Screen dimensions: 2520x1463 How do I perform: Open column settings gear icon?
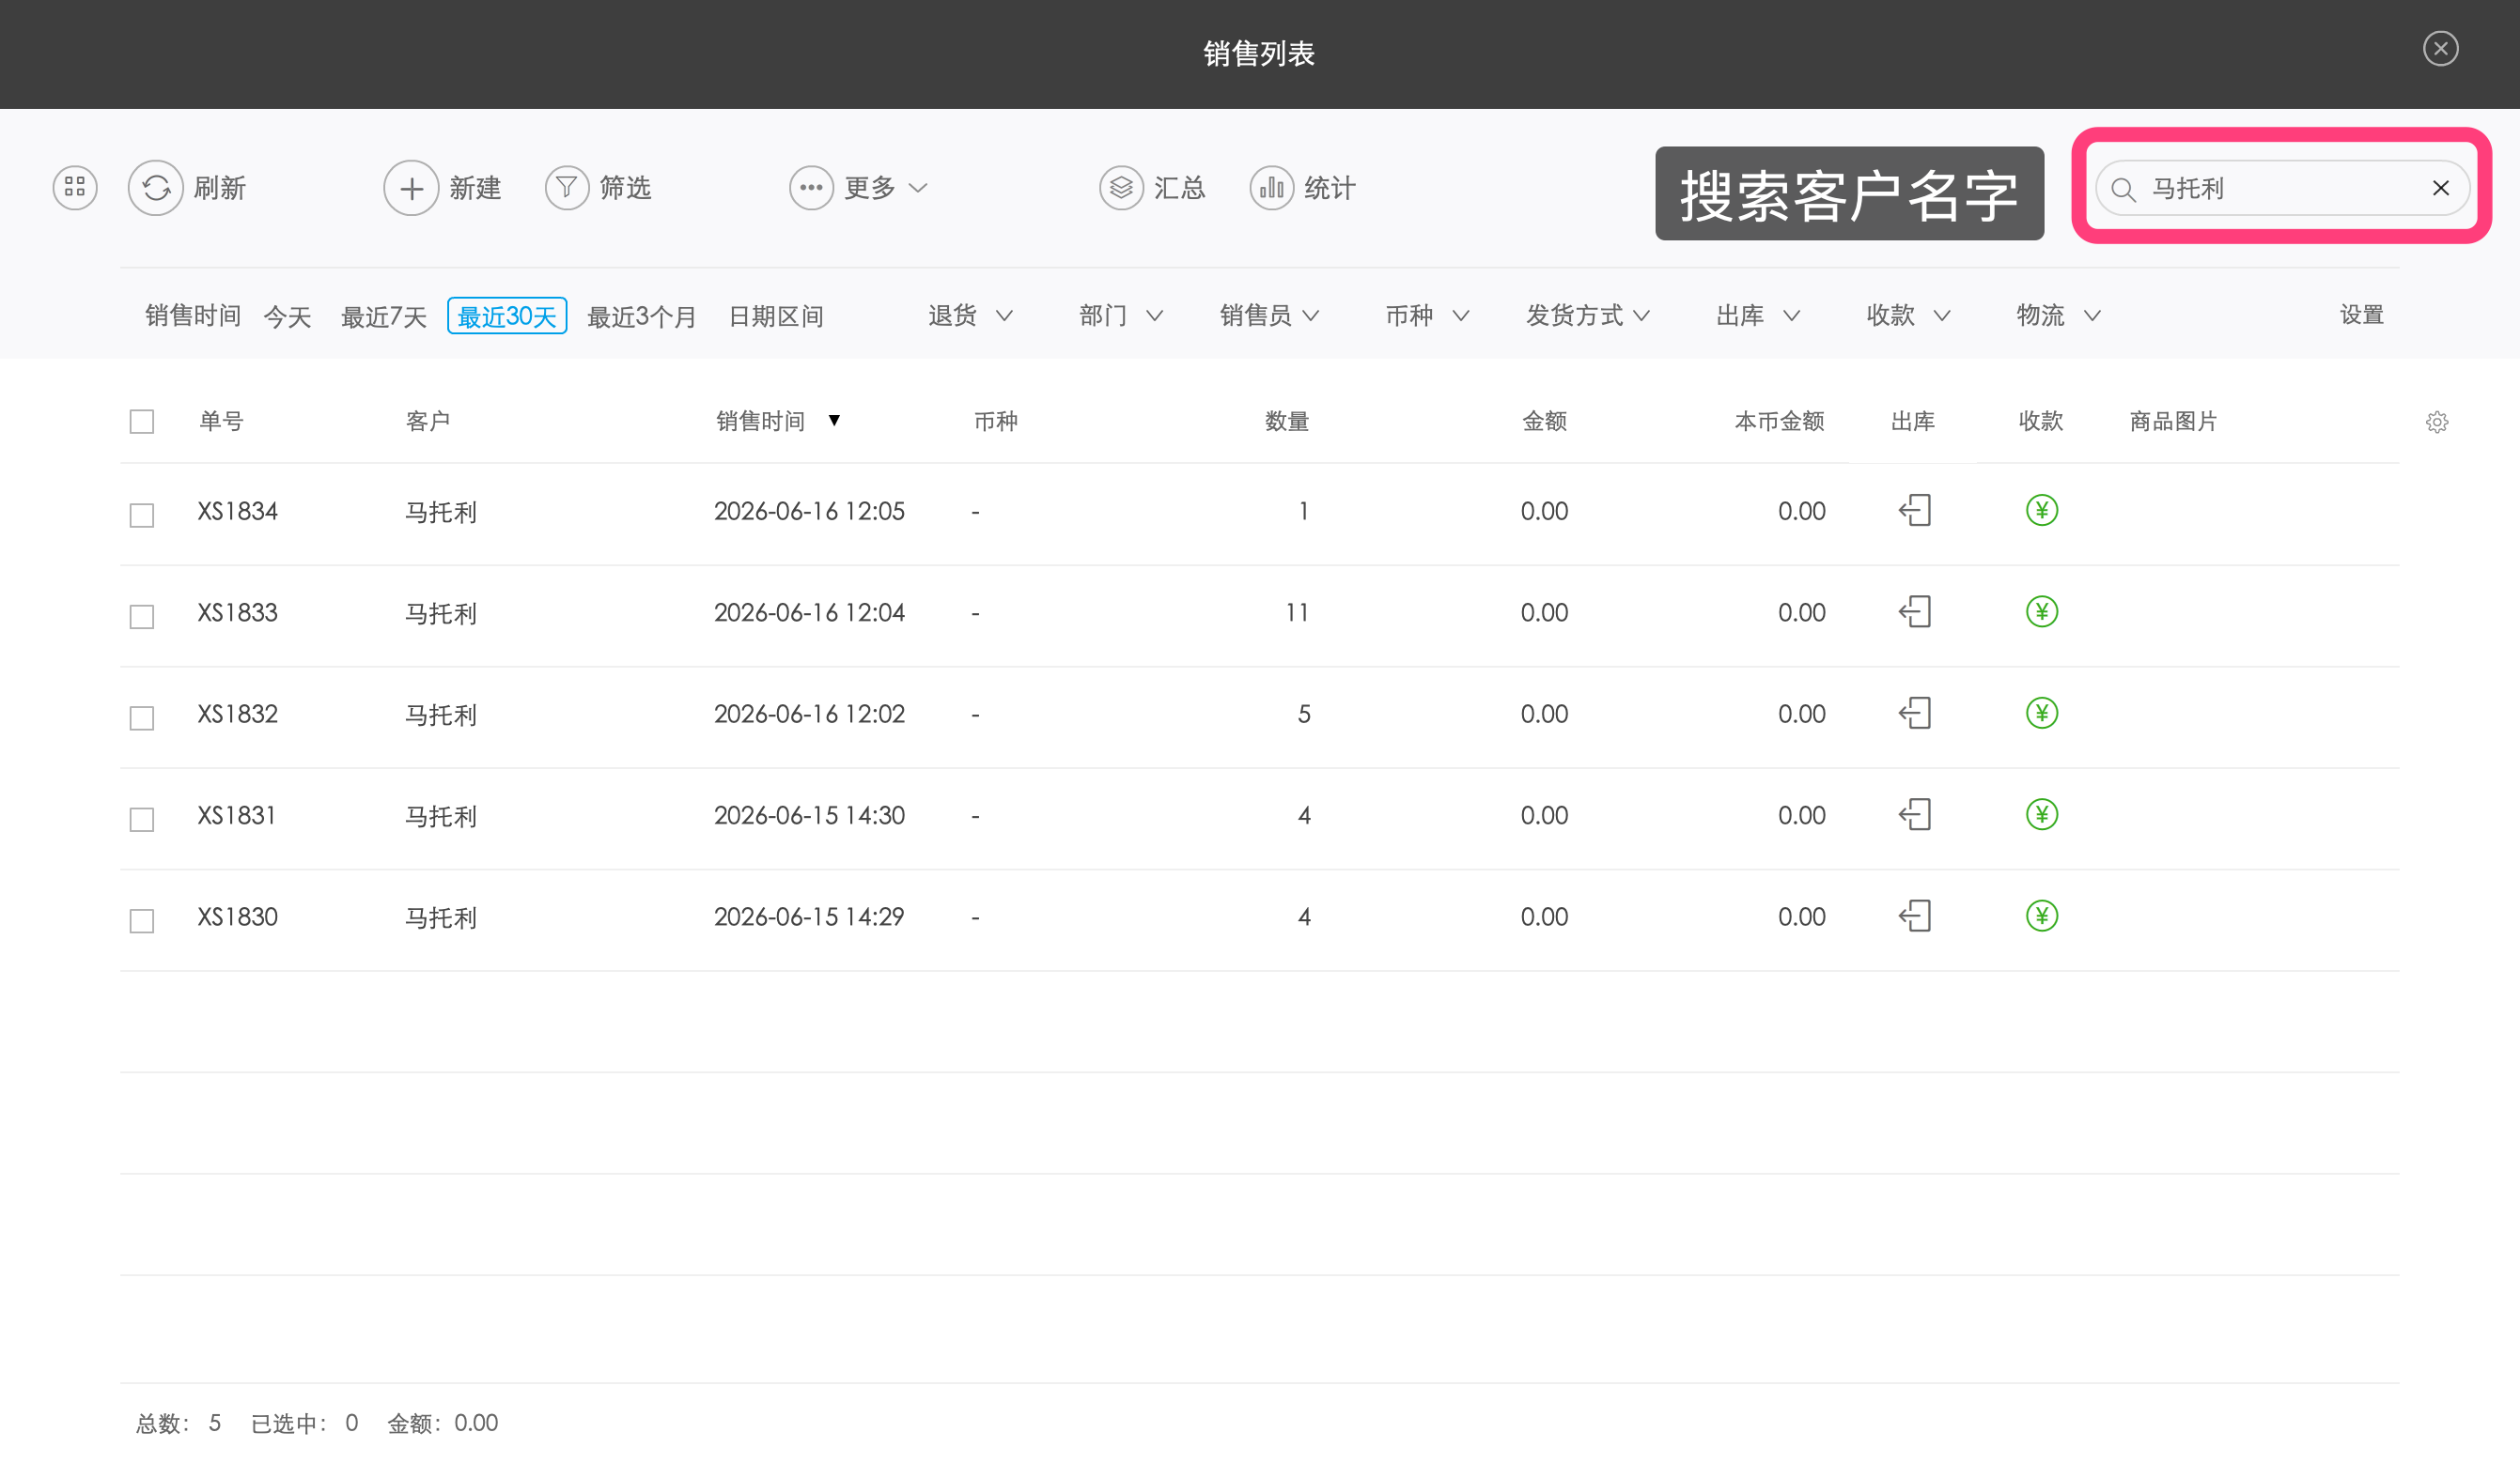(2437, 422)
